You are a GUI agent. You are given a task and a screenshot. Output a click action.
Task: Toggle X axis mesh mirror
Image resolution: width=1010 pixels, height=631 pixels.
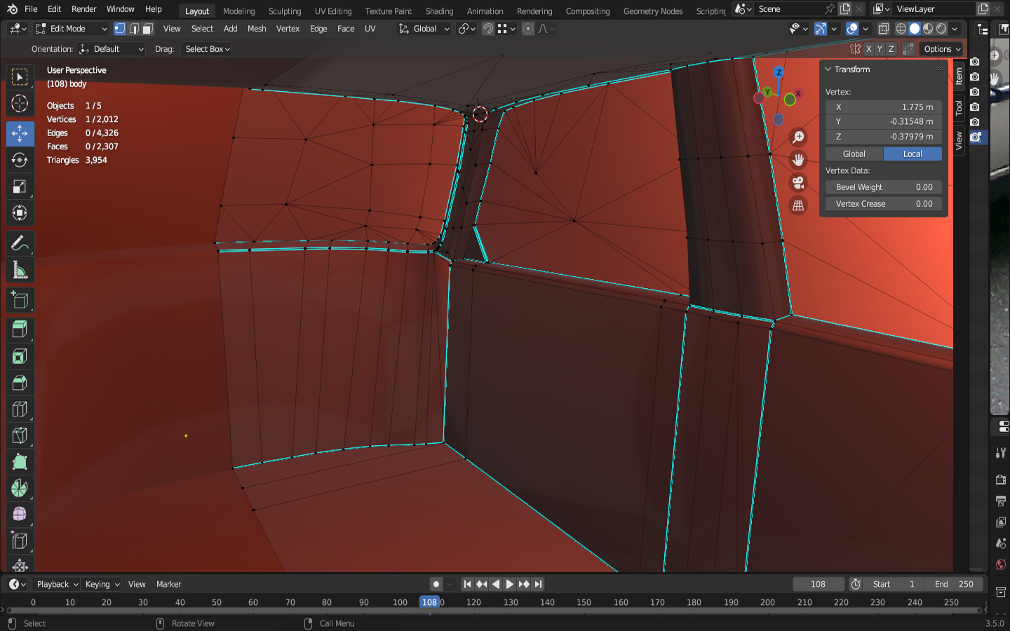tap(868, 49)
